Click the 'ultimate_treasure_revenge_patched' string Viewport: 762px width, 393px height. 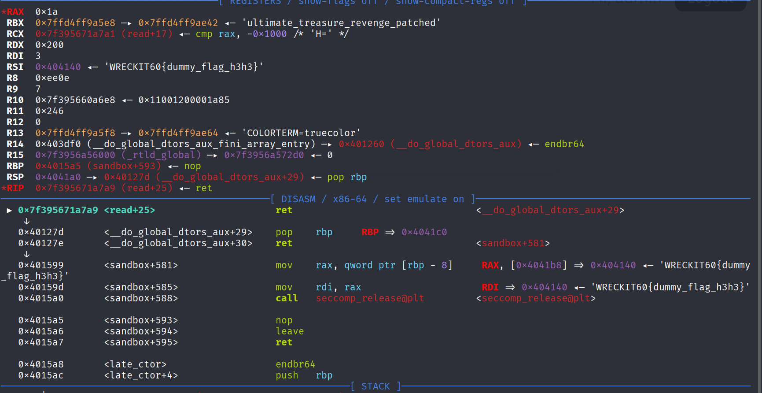341,23
